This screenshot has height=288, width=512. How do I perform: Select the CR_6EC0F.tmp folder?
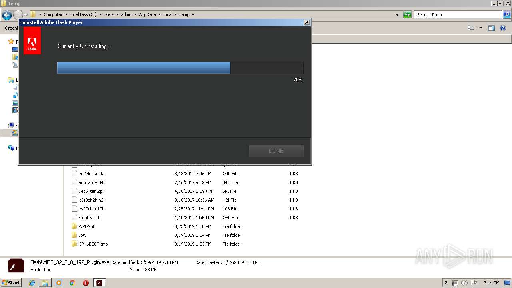(93, 244)
